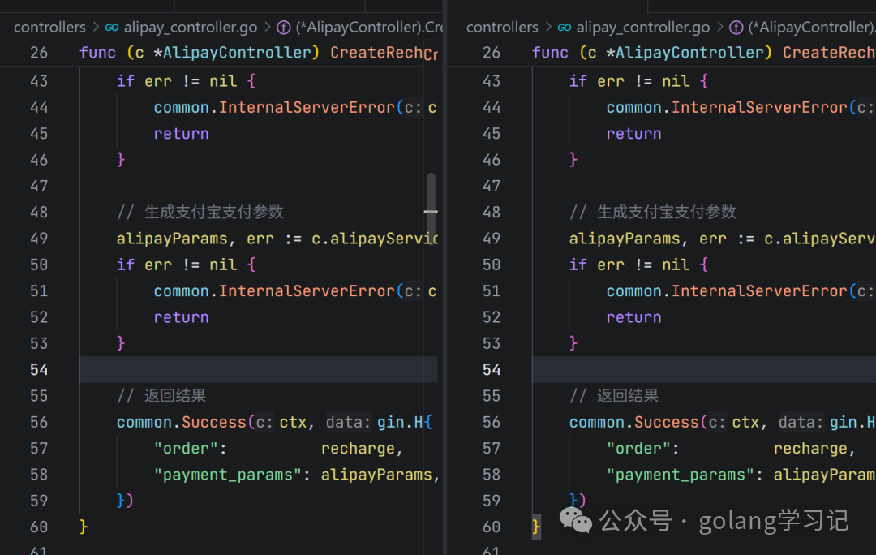Click "payment_params" key in the right editor
Screen dimensions: 876x555
681,475
